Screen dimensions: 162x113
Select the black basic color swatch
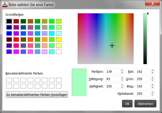click(9, 21)
